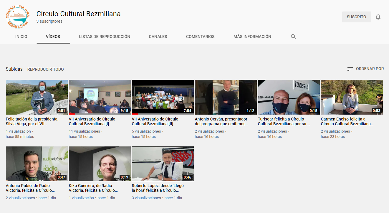Go to the INICIO tab
The height and width of the screenshot is (213, 389).
click(21, 37)
